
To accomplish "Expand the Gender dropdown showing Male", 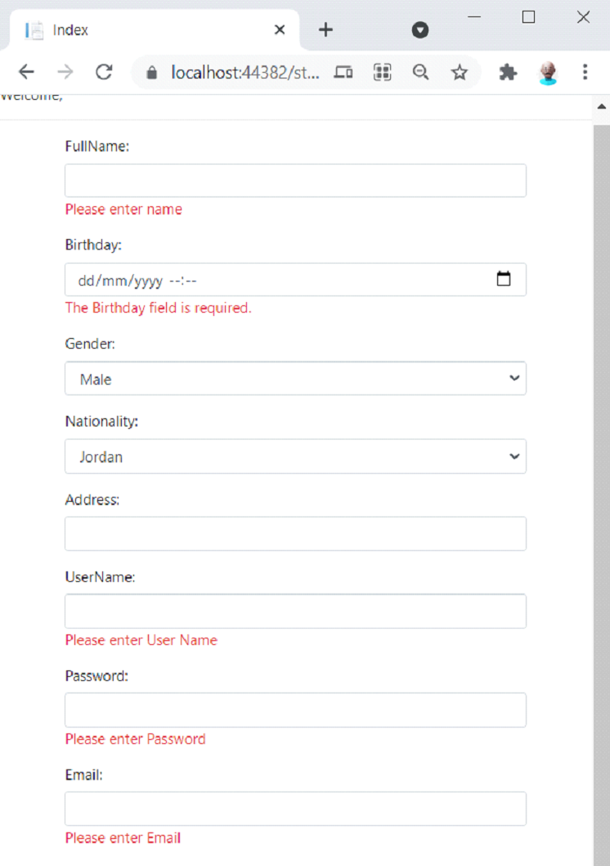I will pos(296,379).
